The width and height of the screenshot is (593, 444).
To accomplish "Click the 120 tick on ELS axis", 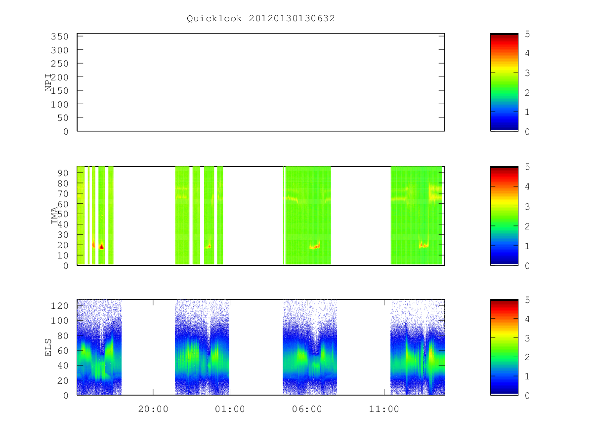I will point(61,305).
